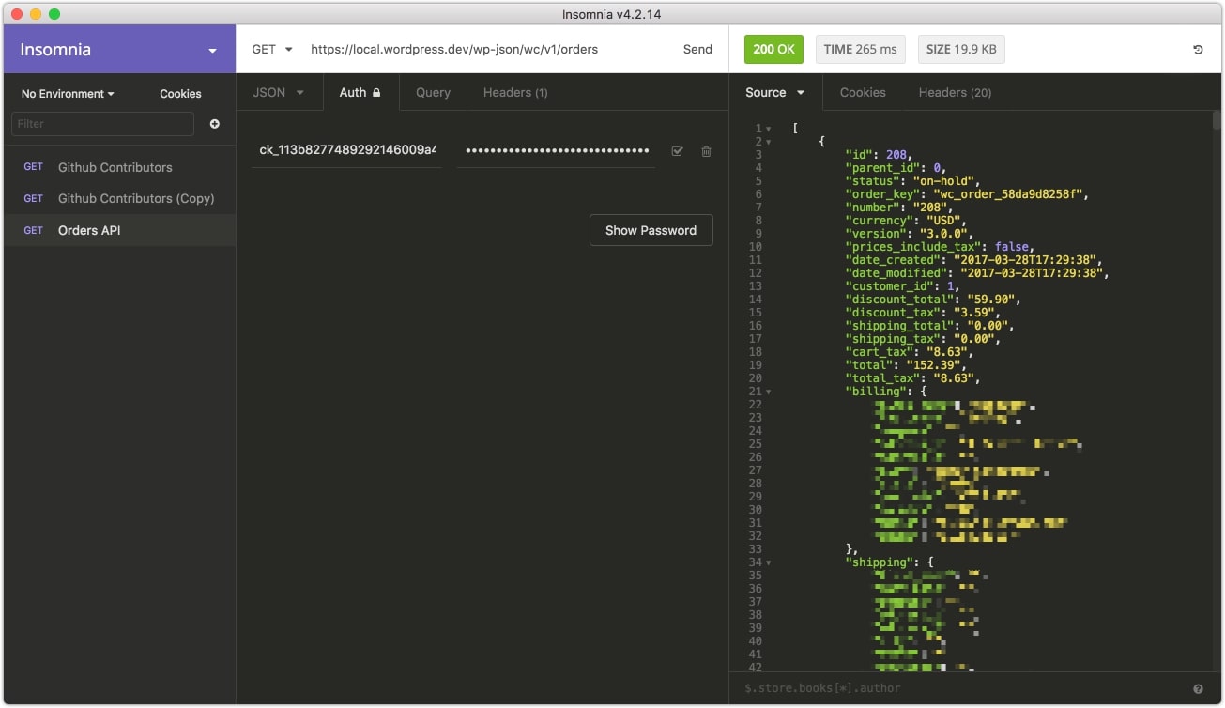Click the "version": "3.0.0" line
This screenshot has width=1225, height=708.
[x=909, y=234]
